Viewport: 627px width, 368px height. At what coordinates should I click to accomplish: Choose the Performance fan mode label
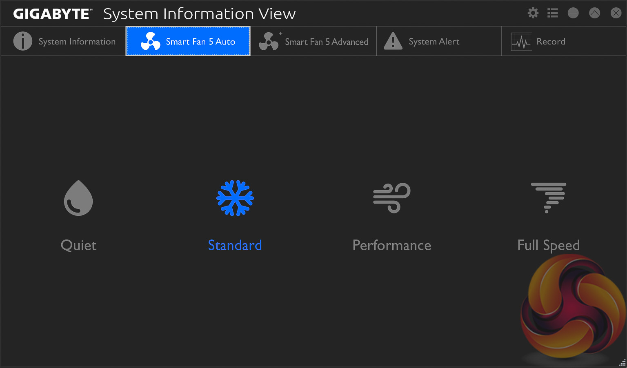pyautogui.click(x=392, y=245)
